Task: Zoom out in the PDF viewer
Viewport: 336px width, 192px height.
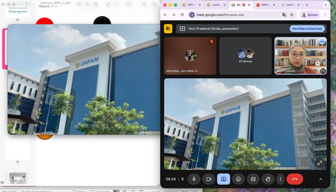Action: click(x=79, y=4)
